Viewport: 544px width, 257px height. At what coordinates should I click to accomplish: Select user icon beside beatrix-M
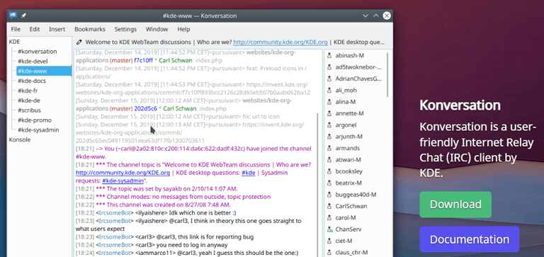[x=329, y=183]
